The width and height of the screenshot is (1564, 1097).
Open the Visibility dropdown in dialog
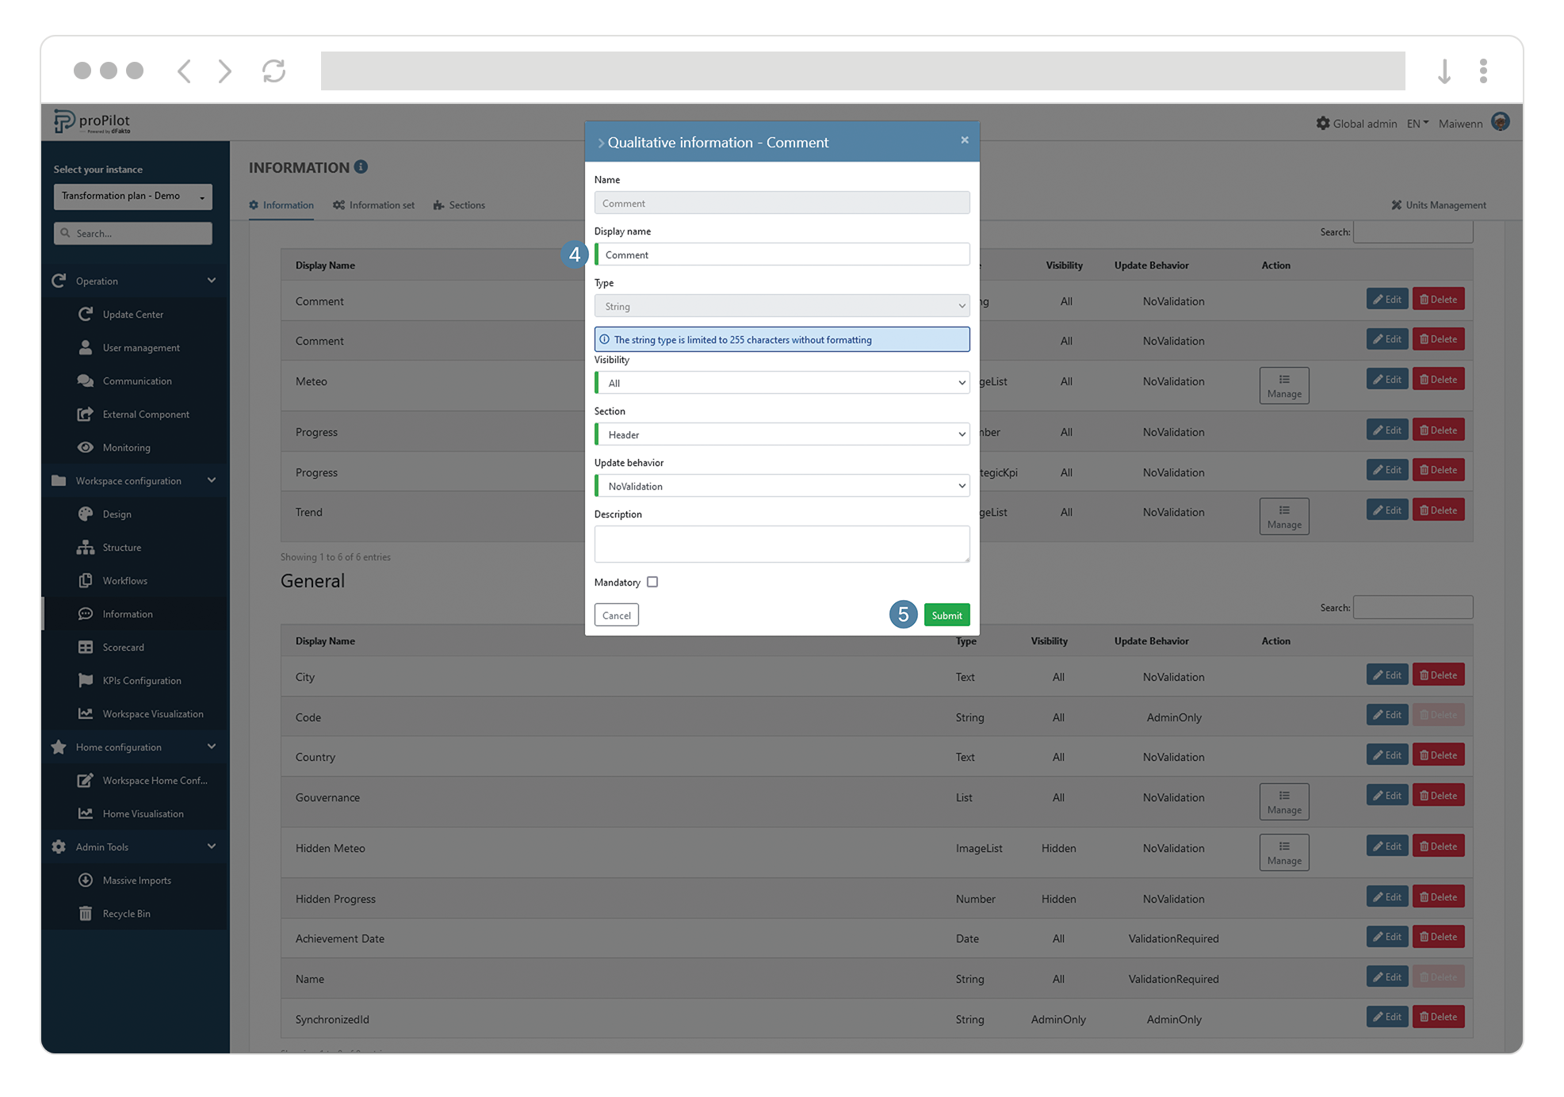(x=782, y=383)
